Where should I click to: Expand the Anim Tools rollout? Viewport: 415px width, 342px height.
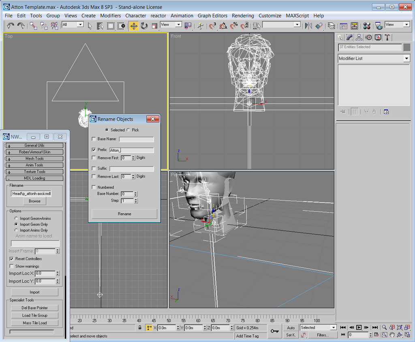point(34,165)
